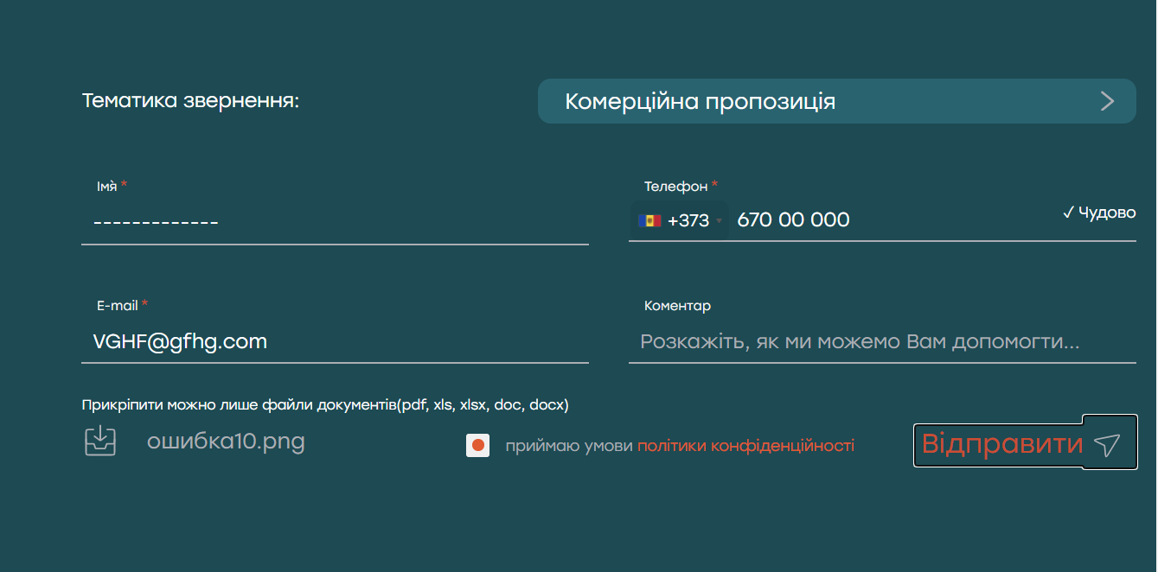This screenshot has height=572, width=1158.
Task: Expand topic list via right chevron arrow
Action: click(x=1107, y=101)
